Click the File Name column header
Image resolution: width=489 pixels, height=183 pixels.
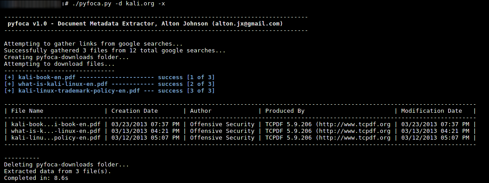coord(27,111)
